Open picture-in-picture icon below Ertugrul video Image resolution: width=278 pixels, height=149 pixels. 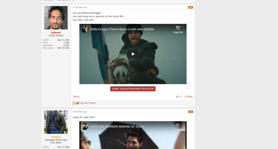188,86
